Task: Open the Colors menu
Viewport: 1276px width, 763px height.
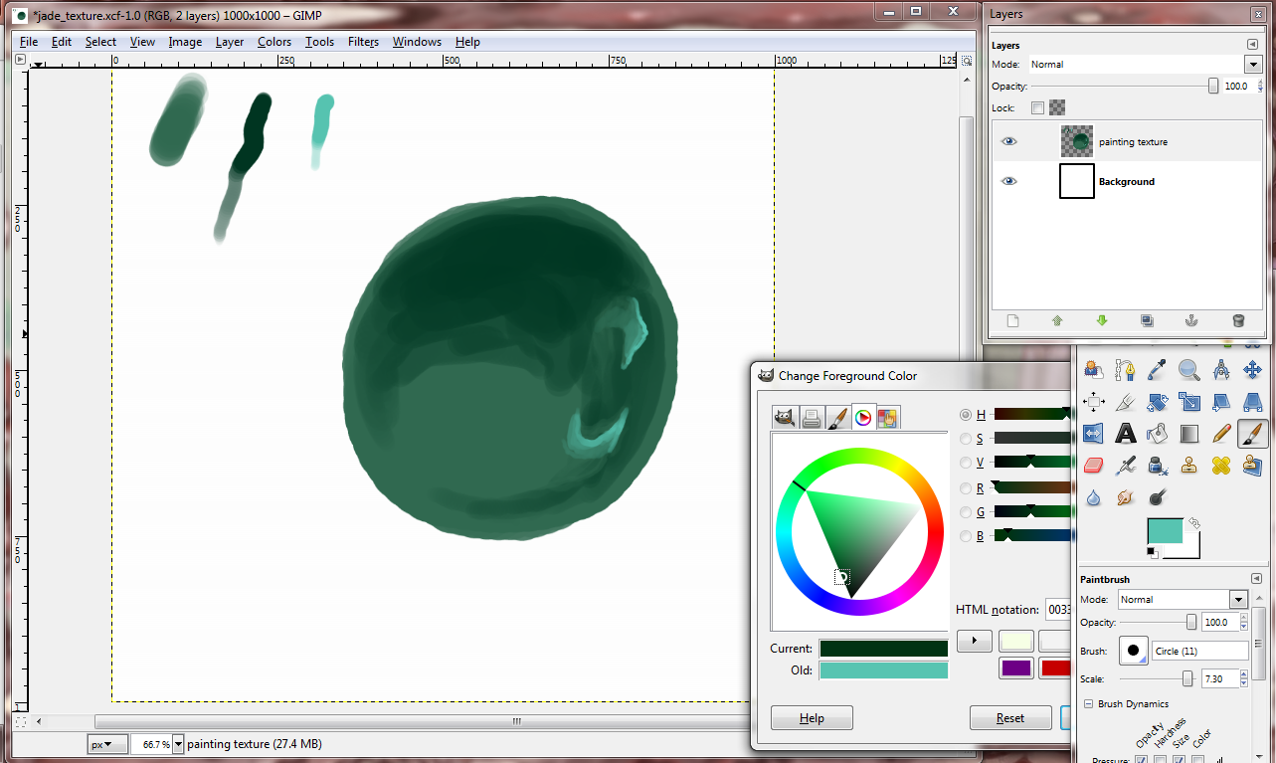Action: 273,42
